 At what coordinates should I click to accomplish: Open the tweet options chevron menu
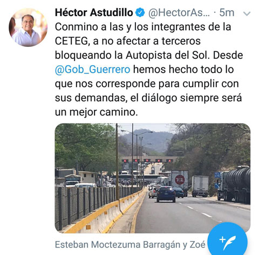247,13
